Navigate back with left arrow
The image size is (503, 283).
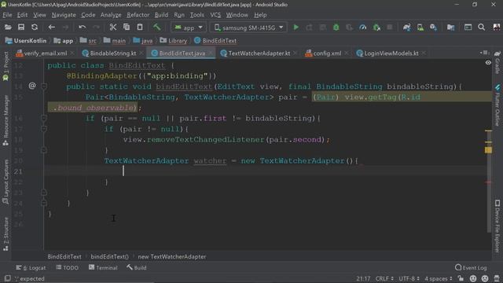(51, 28)
